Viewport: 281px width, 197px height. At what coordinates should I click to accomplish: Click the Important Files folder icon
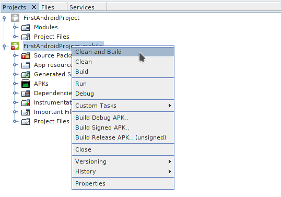(26, 112)
